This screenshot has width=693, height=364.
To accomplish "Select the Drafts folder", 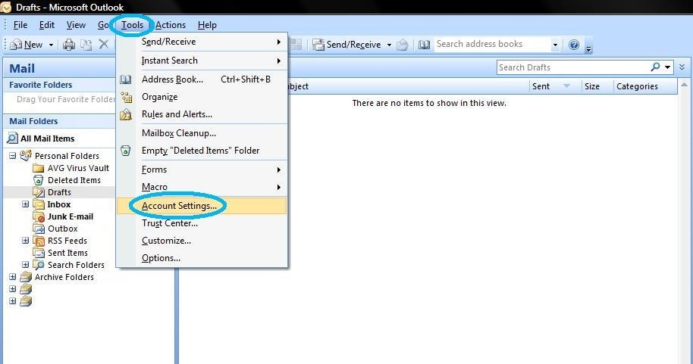I will point(59,192).
